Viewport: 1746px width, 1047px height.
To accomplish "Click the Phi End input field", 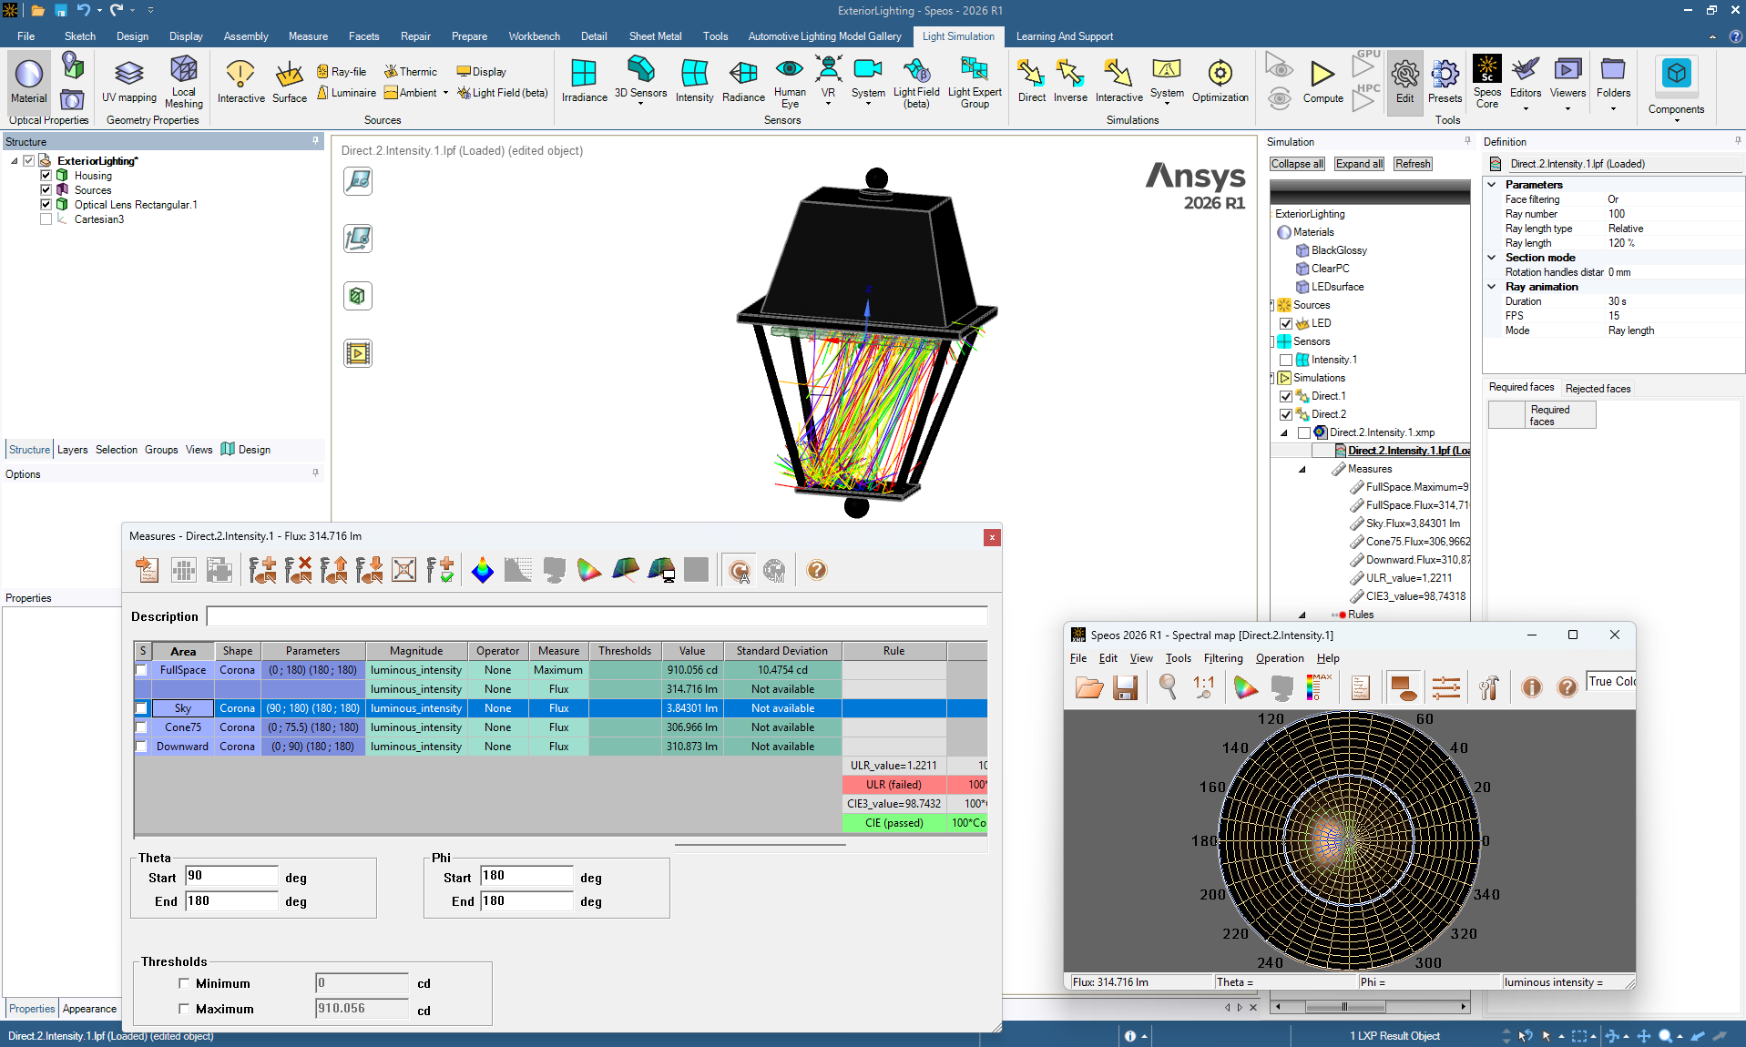I will [526, 901].
